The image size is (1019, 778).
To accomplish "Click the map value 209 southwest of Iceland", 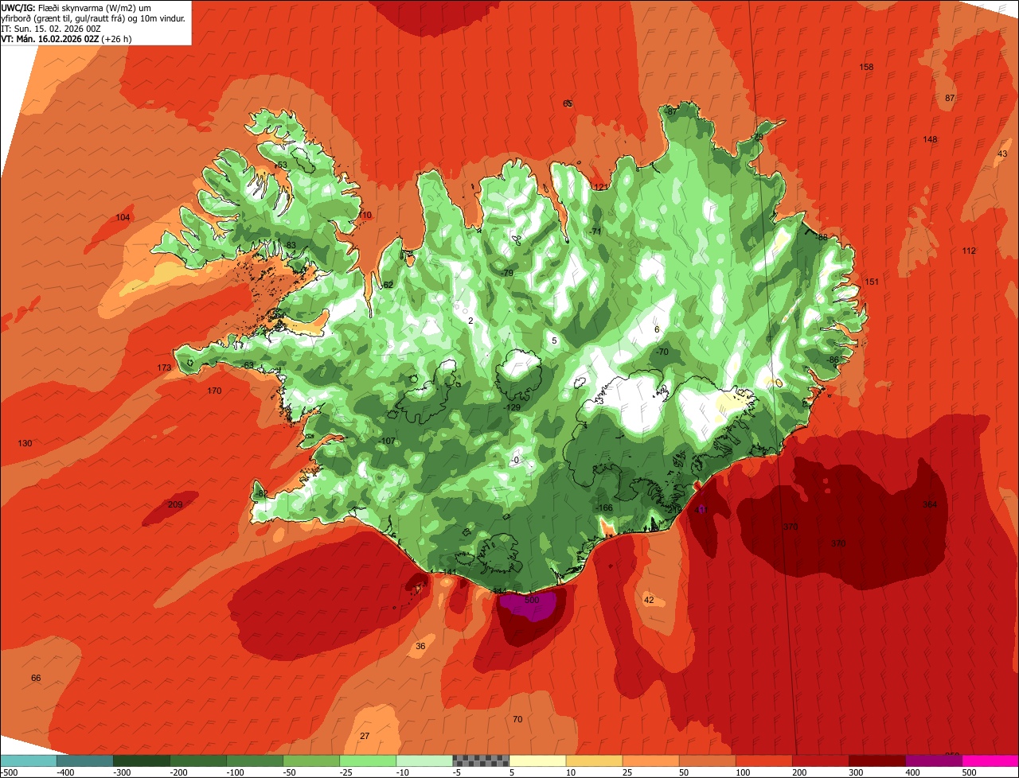I will [176, 504].
